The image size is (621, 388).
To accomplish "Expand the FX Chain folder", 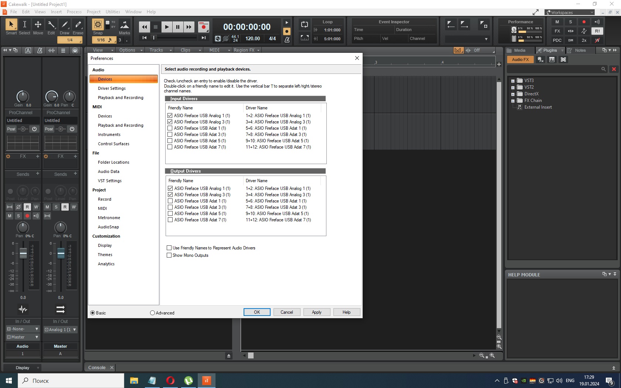I will click(513, 101).
